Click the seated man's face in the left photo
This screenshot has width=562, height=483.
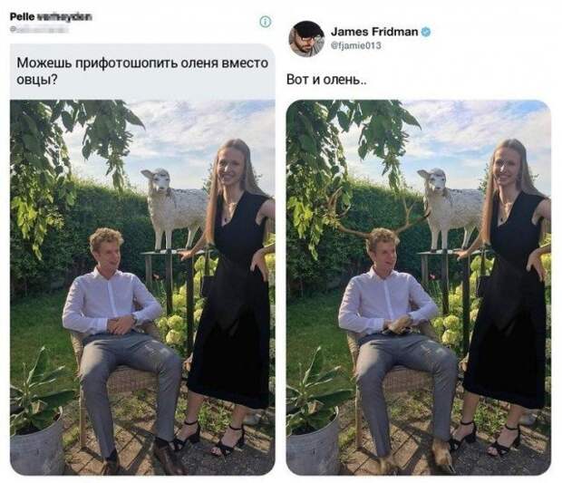click(x=110, y=253)
